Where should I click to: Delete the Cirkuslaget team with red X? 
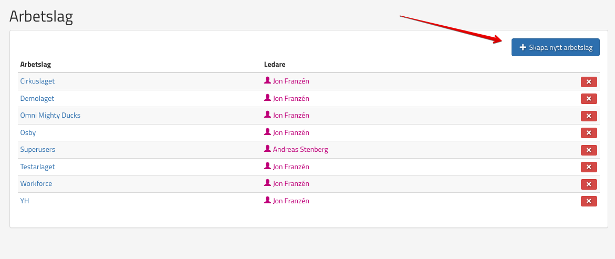click(x=588, y=81)
